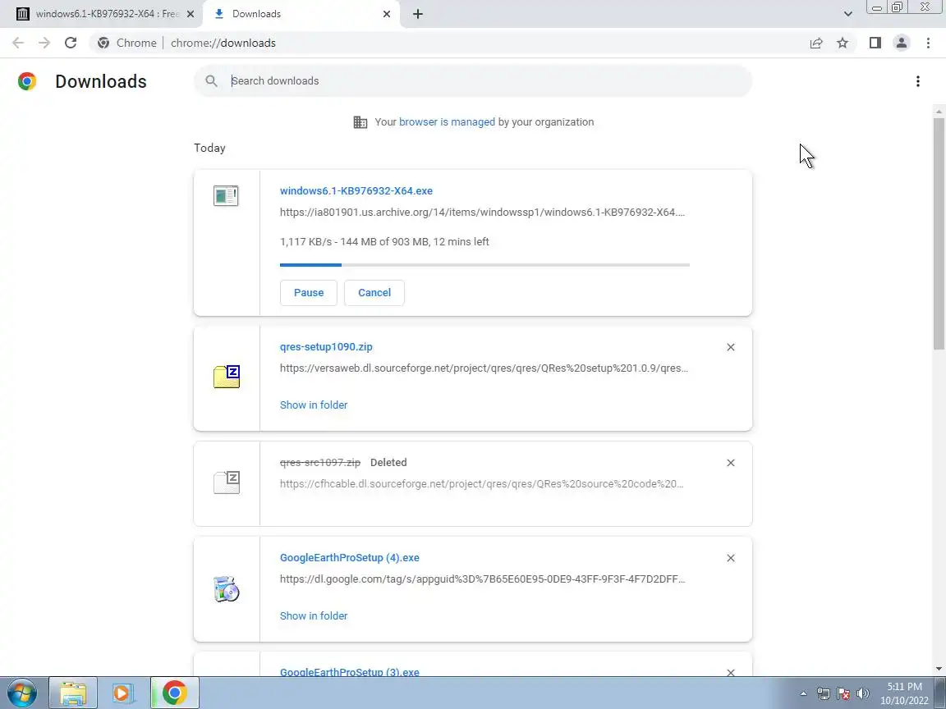
Task: Open Action Center flag tray icon
Action: click(843, 693)
